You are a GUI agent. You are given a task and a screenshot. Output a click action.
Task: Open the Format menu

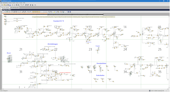coord(10,3)
